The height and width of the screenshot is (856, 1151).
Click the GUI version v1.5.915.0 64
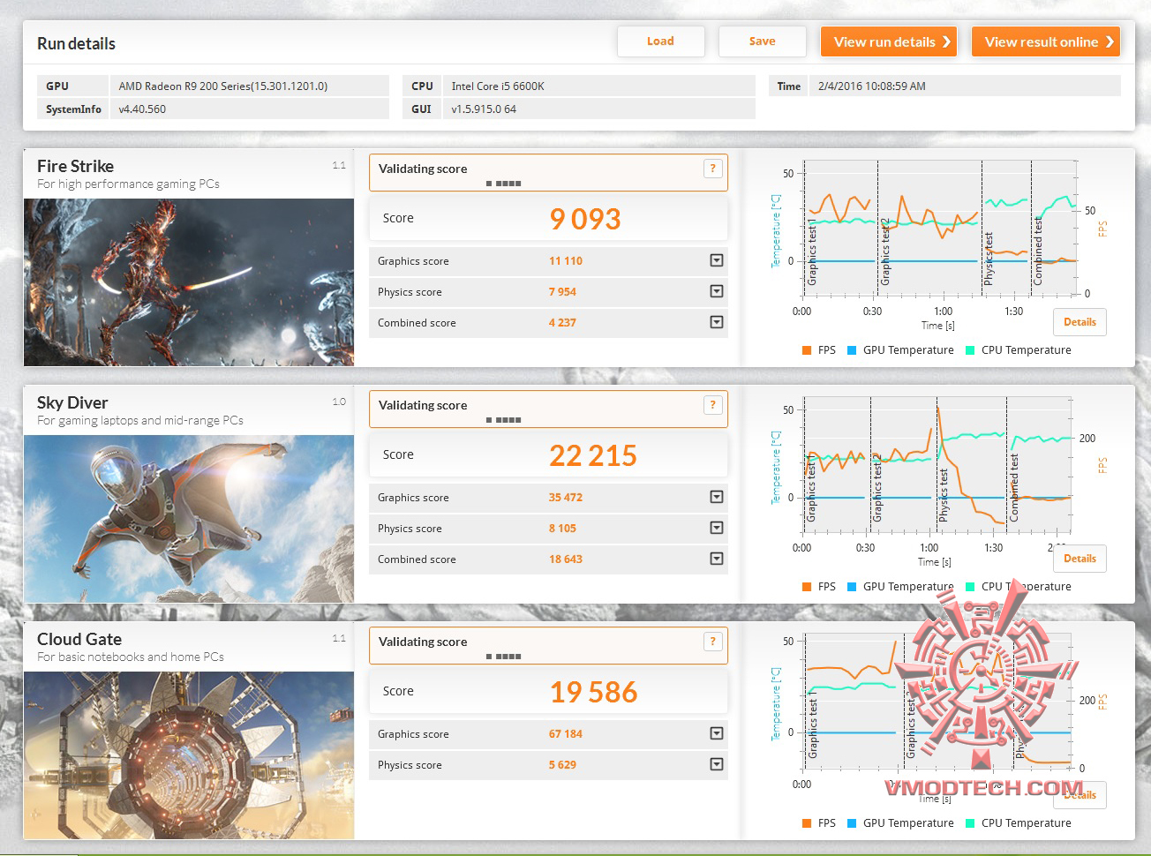pyautogui.click(x=484, y=109)
